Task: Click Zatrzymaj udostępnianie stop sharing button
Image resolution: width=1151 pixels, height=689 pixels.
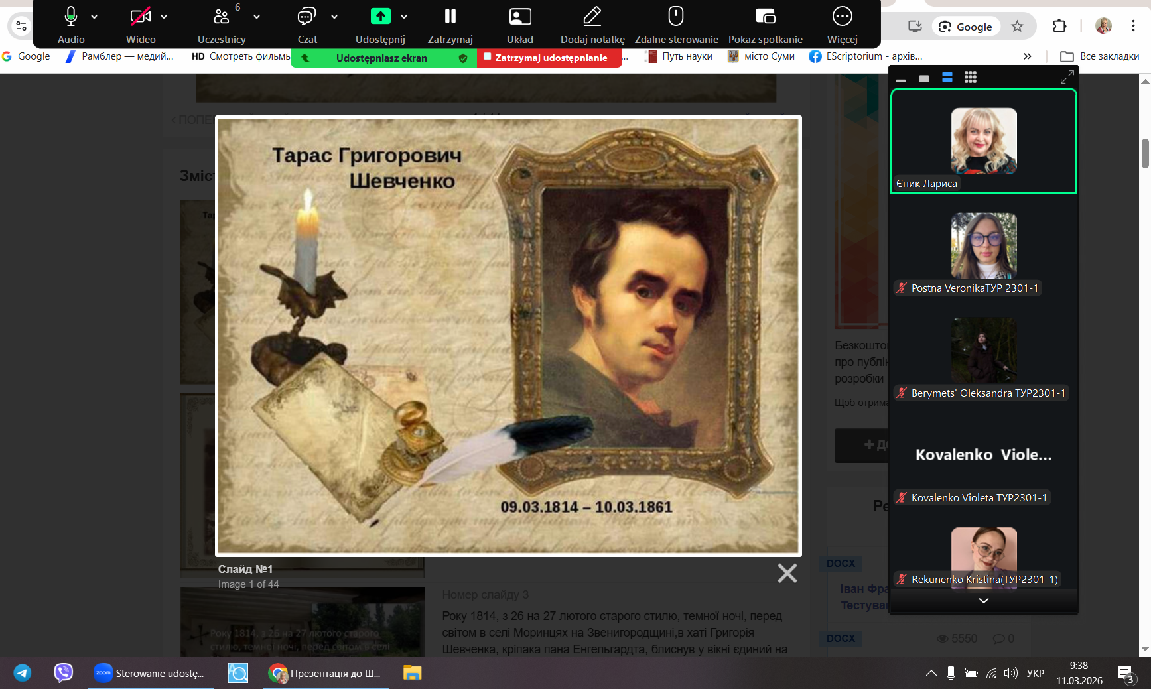Action: tap(549, 58)
